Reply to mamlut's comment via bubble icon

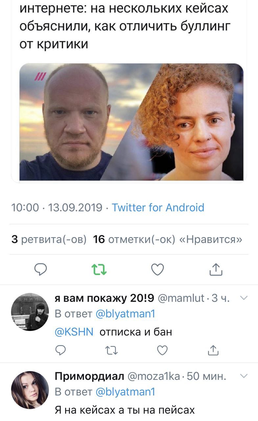(x=60, y=351)
